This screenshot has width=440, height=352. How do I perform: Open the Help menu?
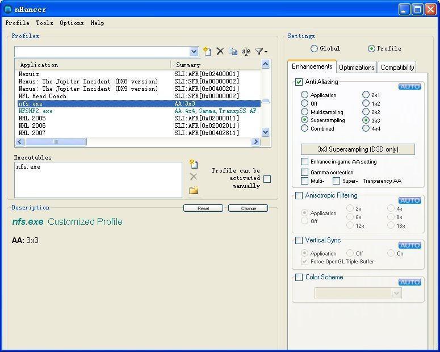tap(98, 23)
